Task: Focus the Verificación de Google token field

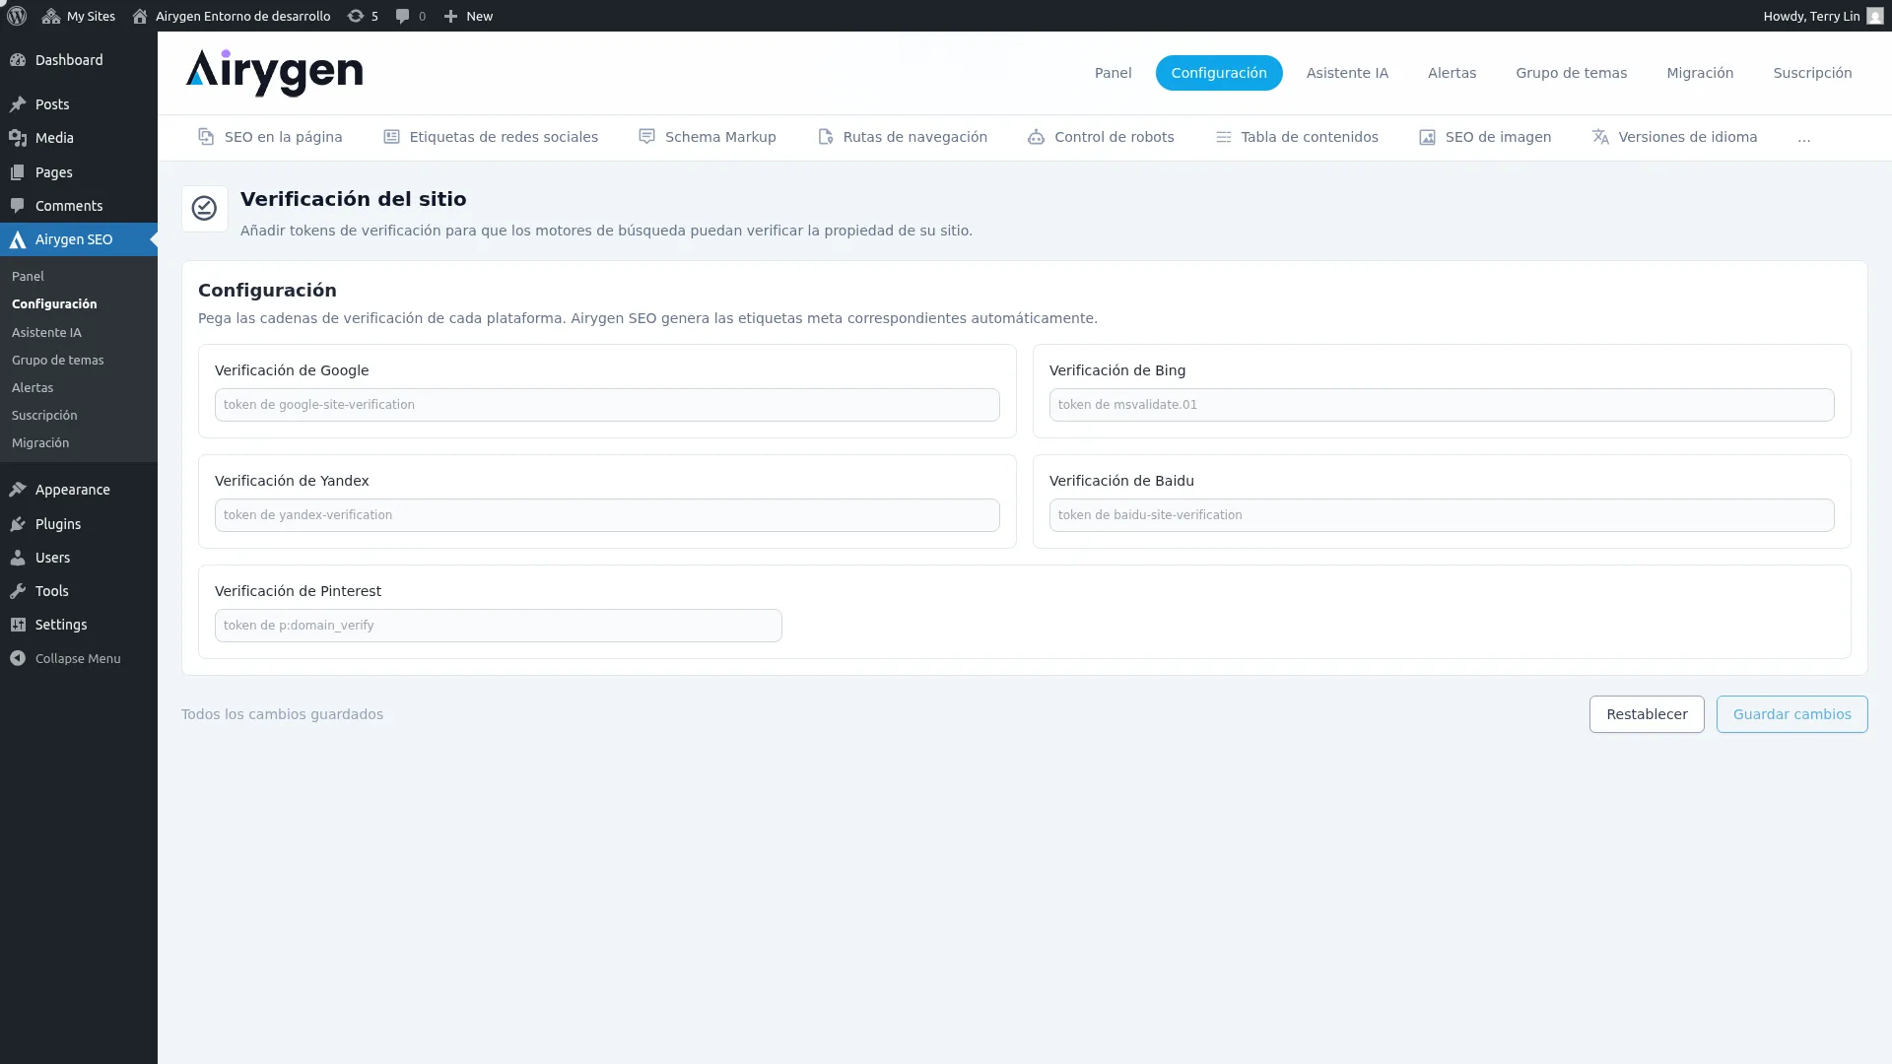Action: click(x=607, y=405)
